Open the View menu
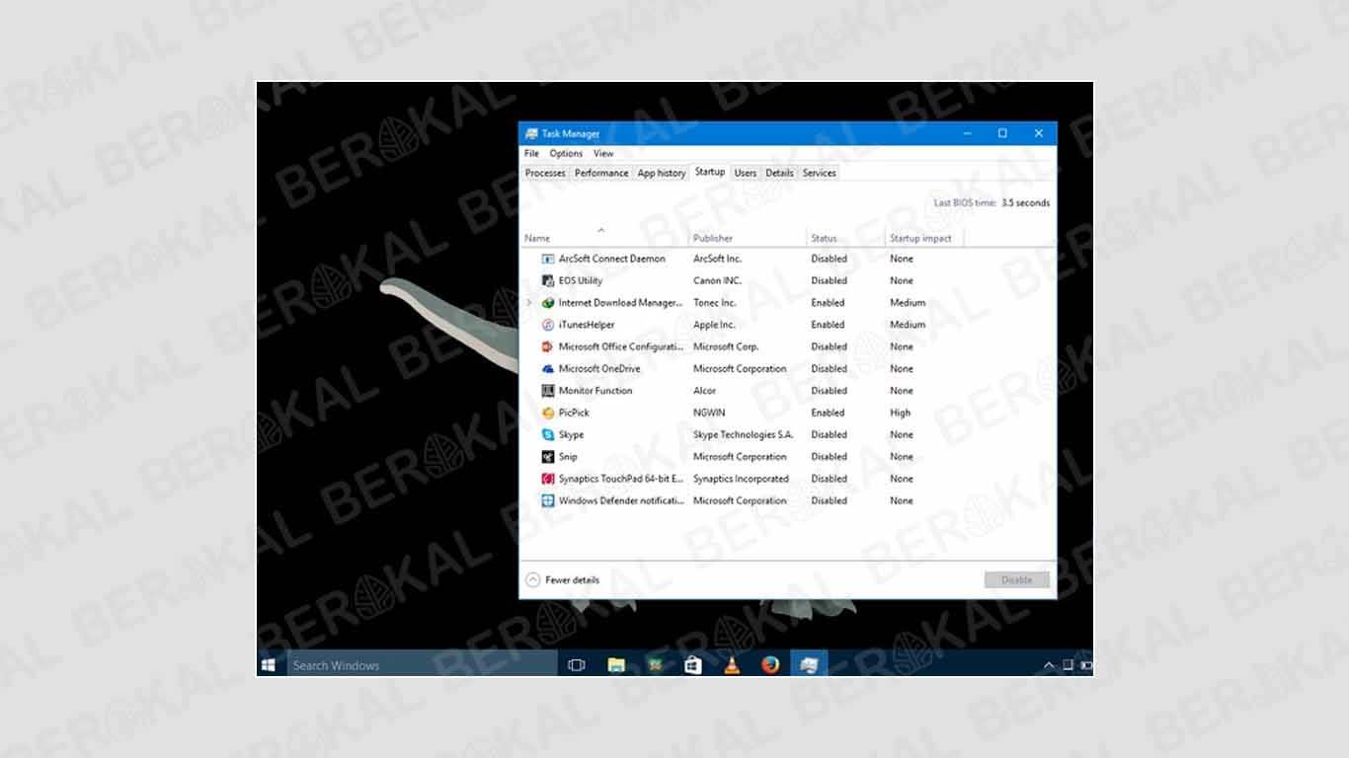This screenshot has height=758, width=1349. (x=603, y=153)
